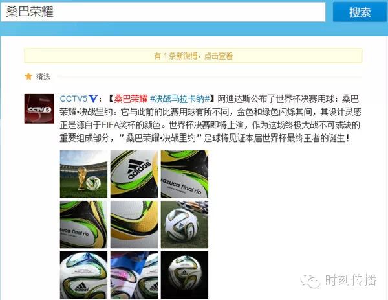
Task: Open the new weibo notification banner
Action: (x=193, y=56)
